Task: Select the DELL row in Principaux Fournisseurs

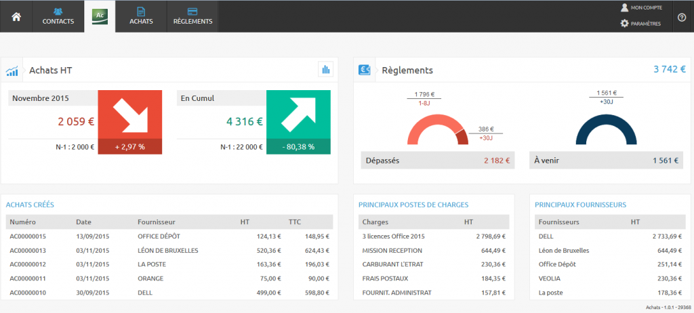Action: [x=546, y=236]
